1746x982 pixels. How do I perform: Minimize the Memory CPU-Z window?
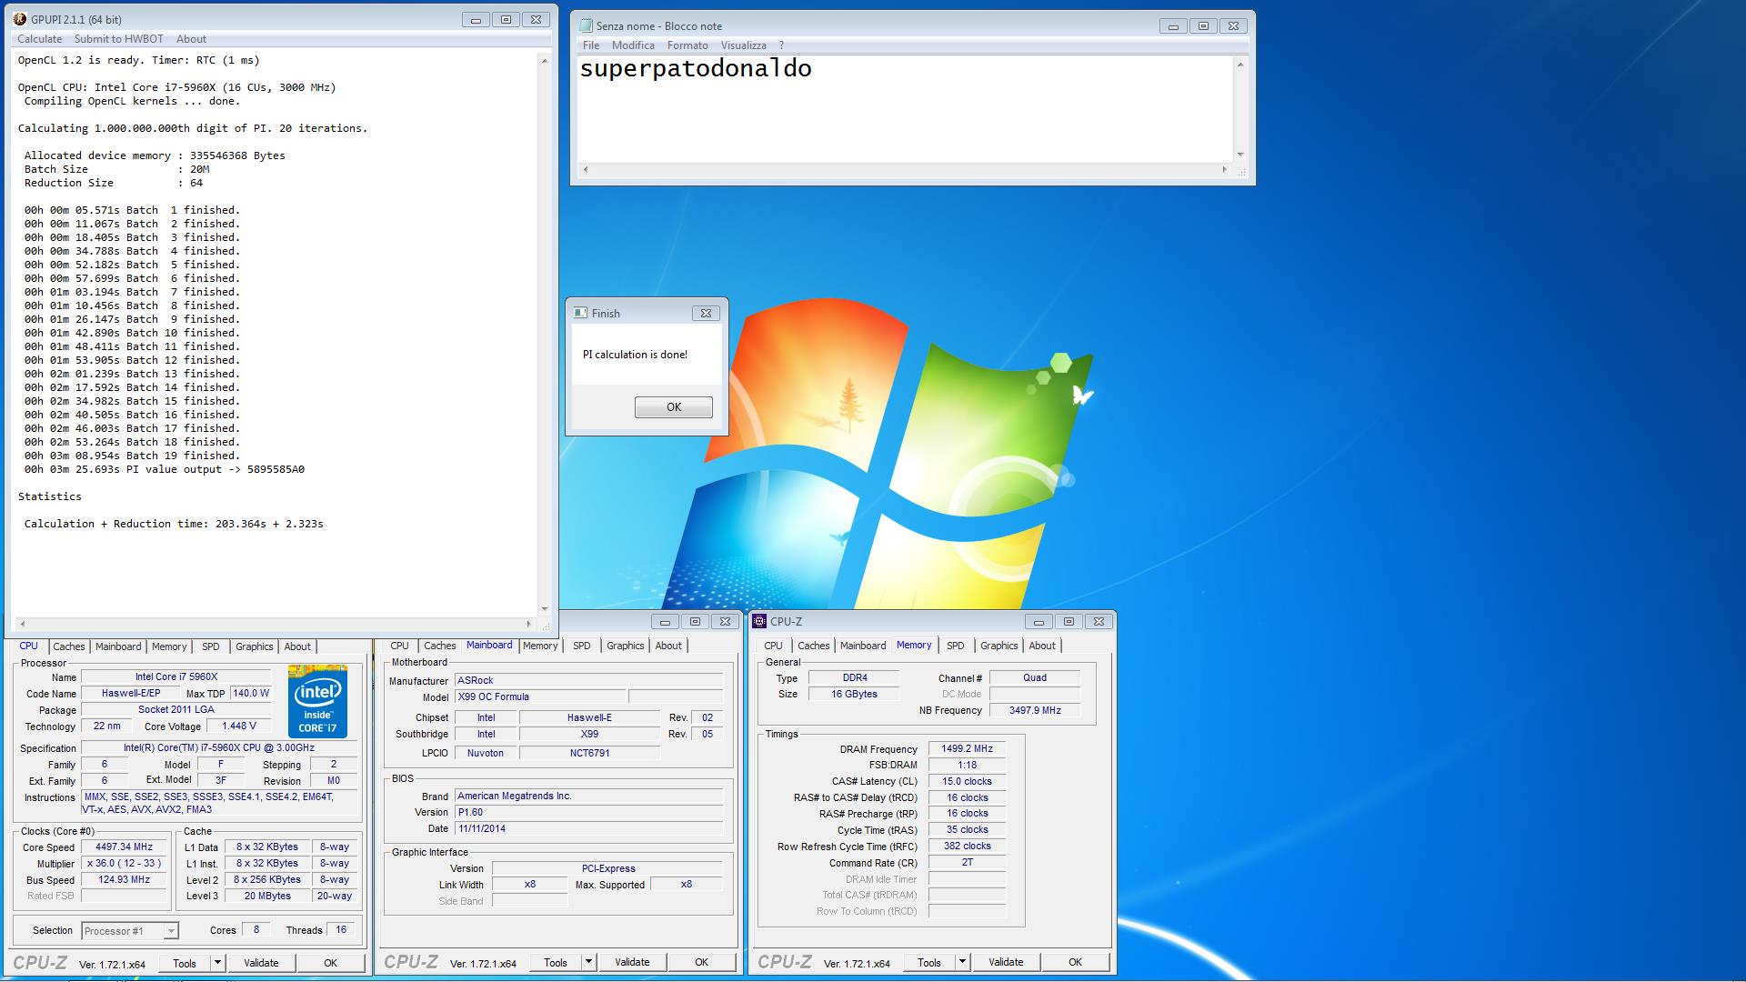point(1039,622)
